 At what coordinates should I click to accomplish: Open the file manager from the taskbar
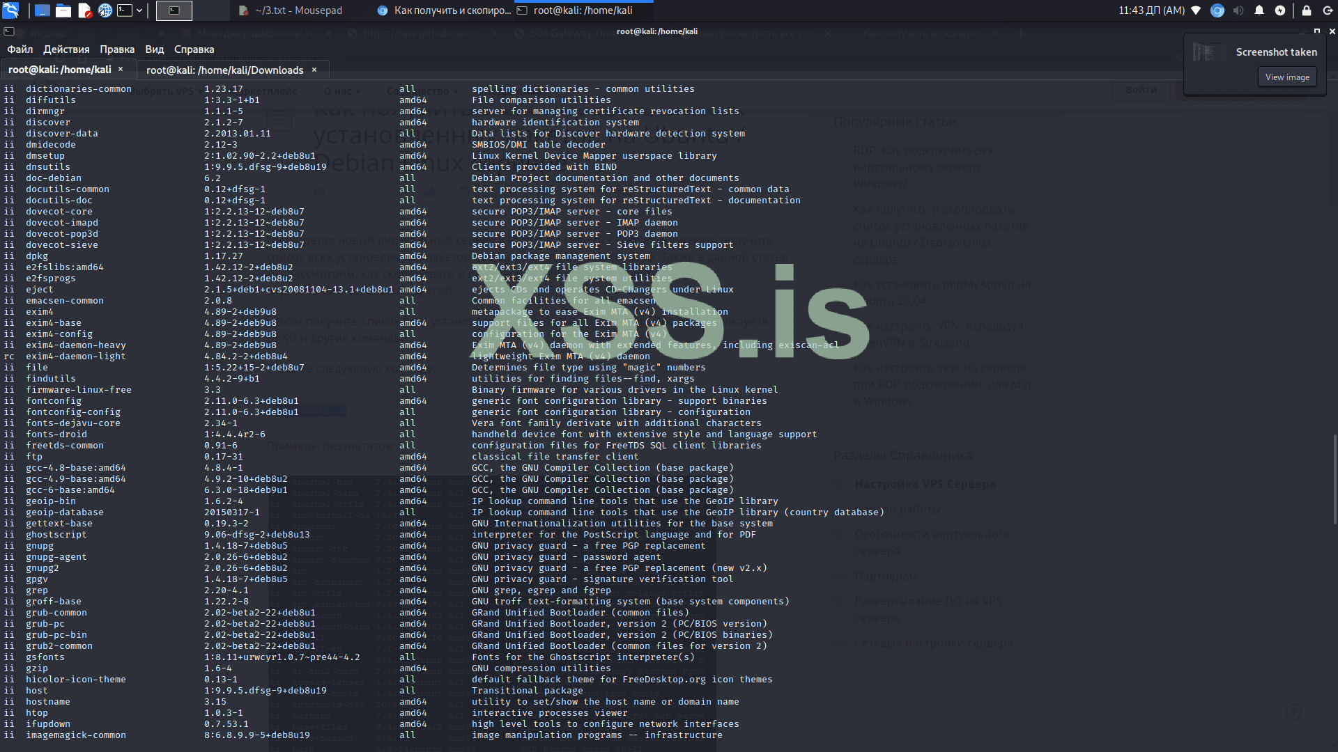point(63,10)
